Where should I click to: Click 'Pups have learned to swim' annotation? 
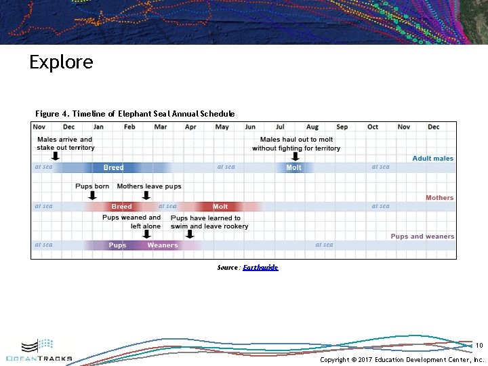coord(209,222)
